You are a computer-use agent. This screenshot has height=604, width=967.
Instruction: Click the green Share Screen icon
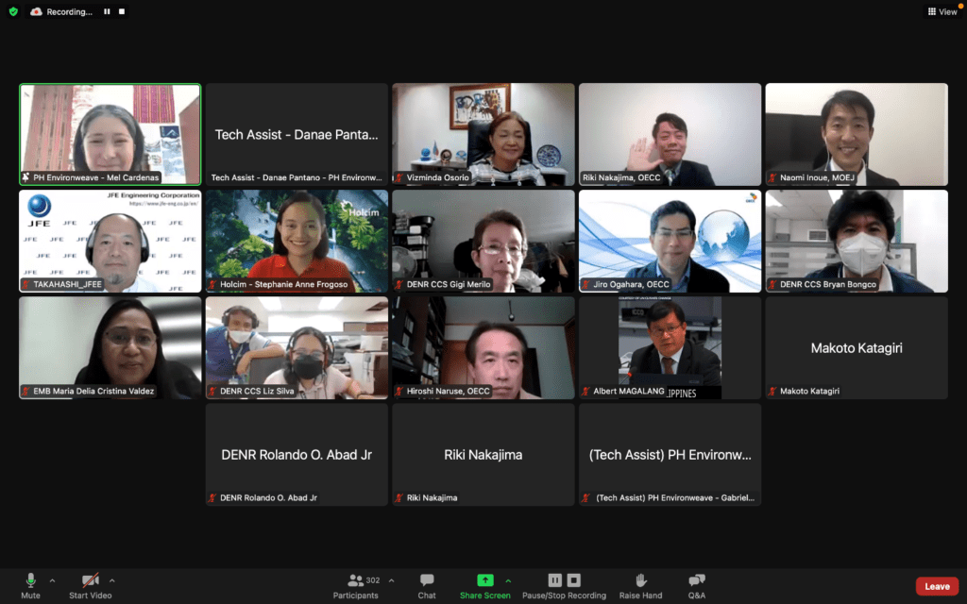click(484, 580)
